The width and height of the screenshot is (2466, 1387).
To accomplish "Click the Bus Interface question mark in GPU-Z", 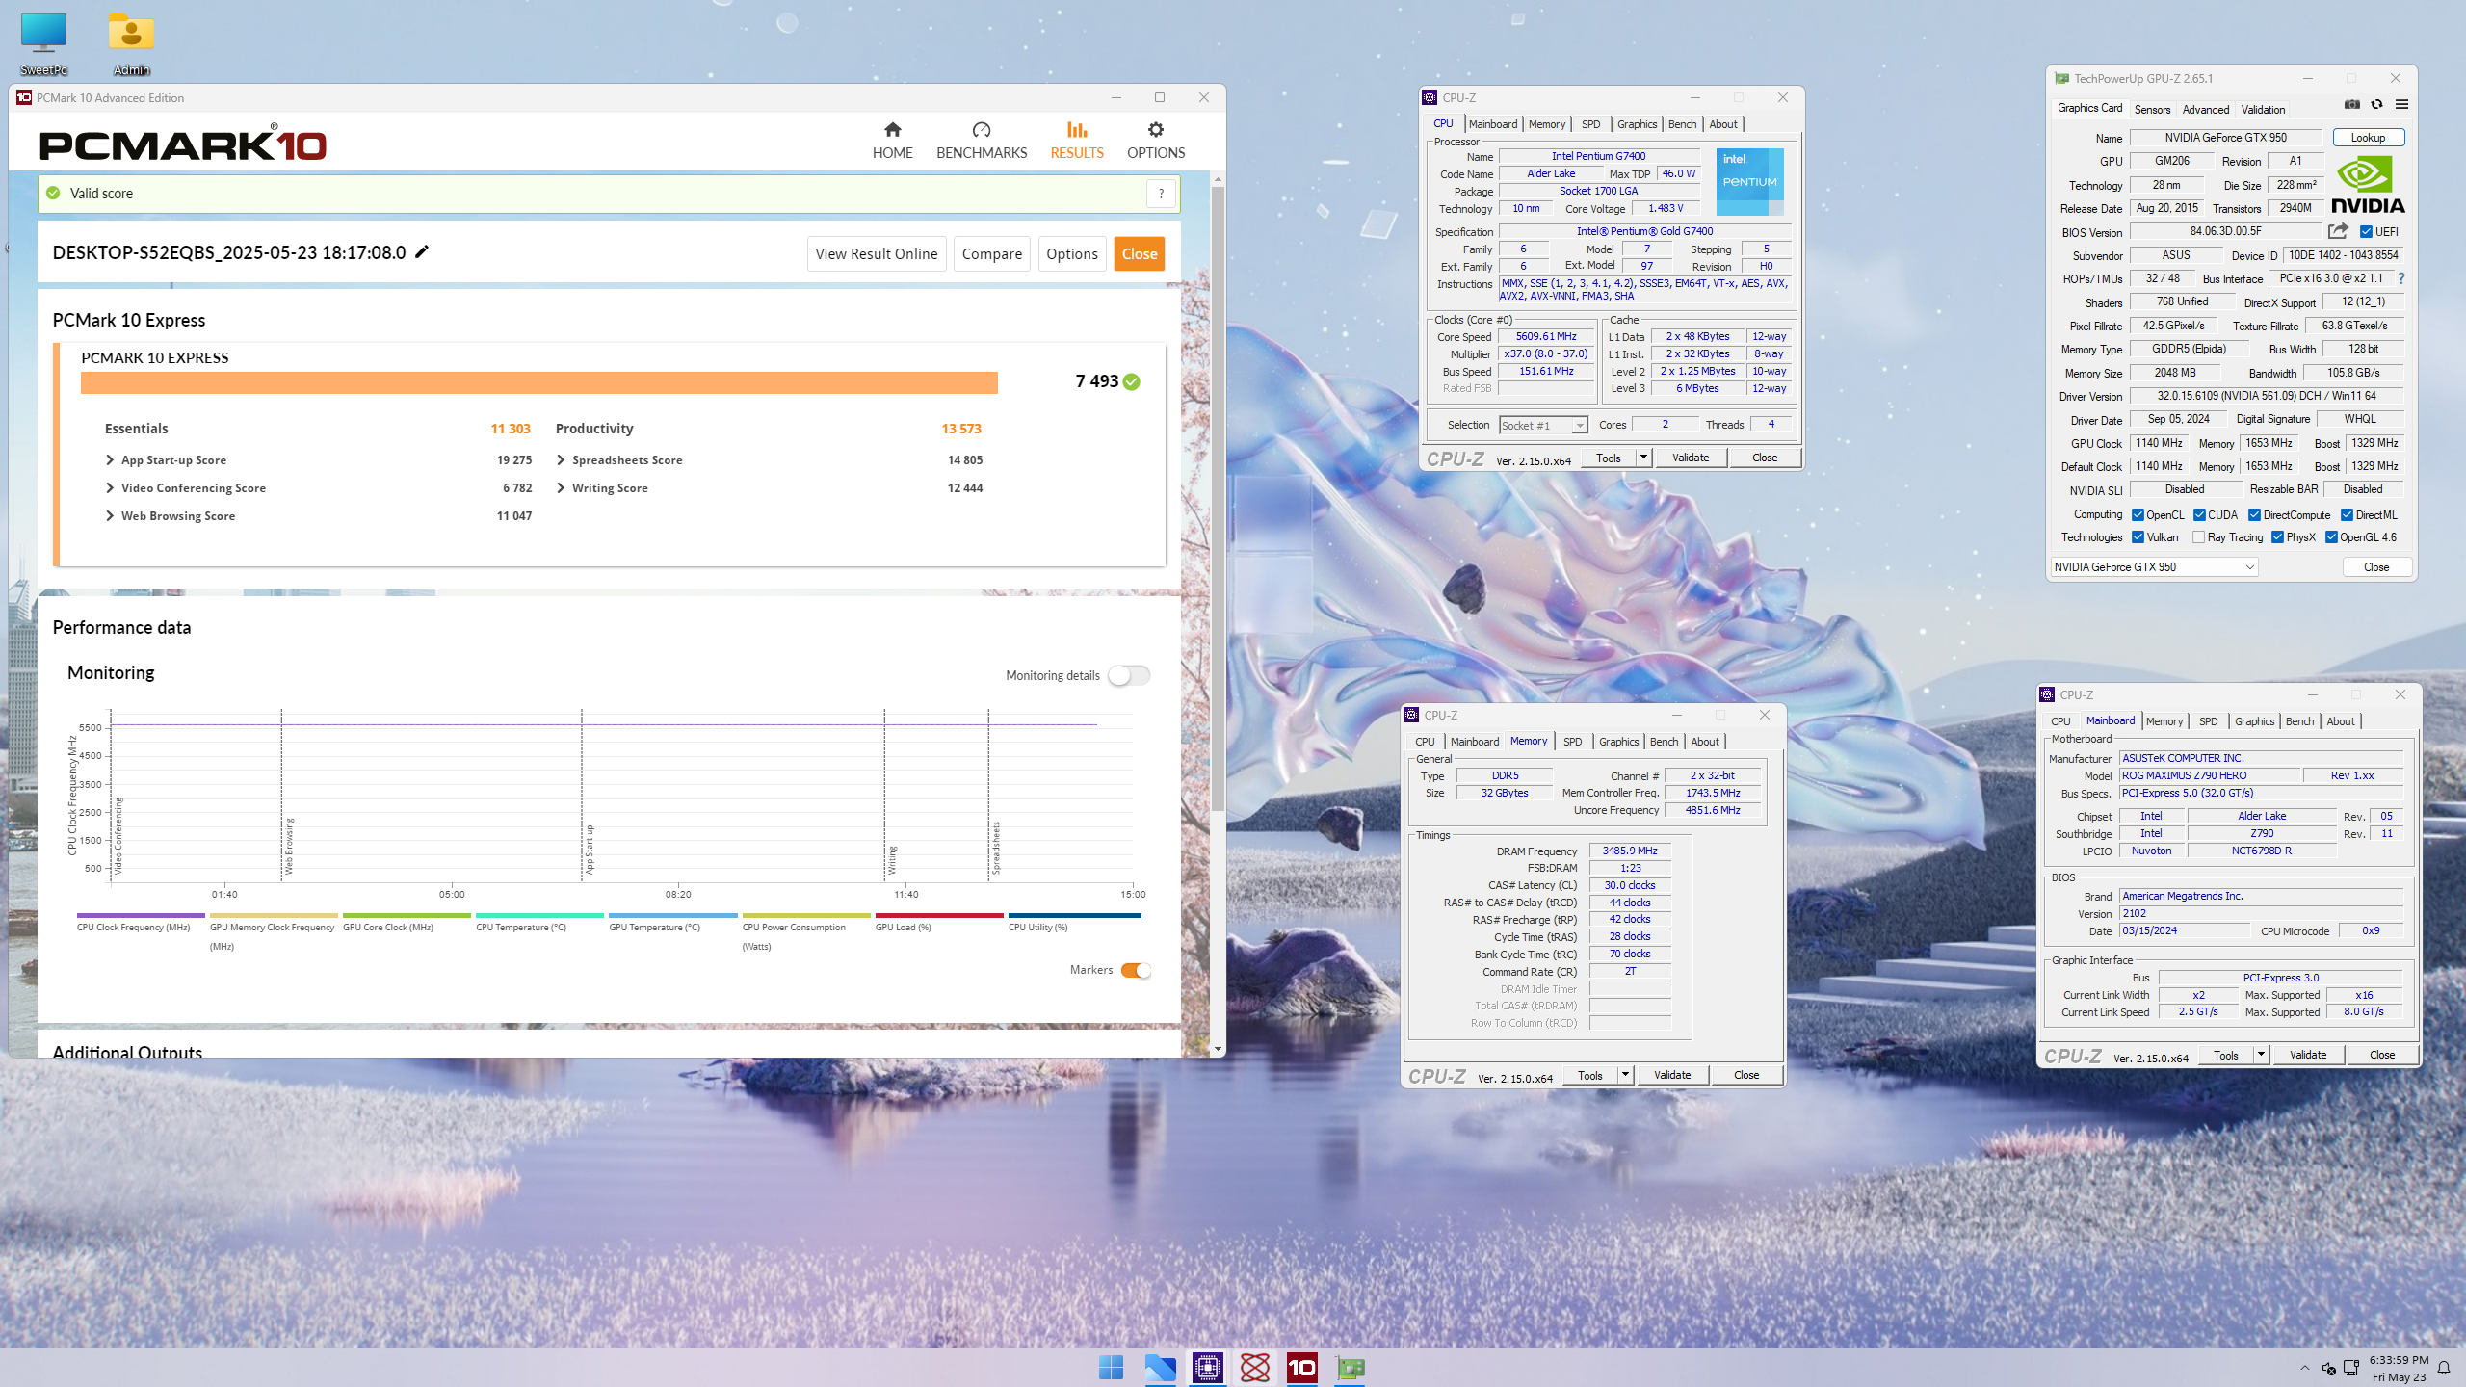I will pos(2400,278).
